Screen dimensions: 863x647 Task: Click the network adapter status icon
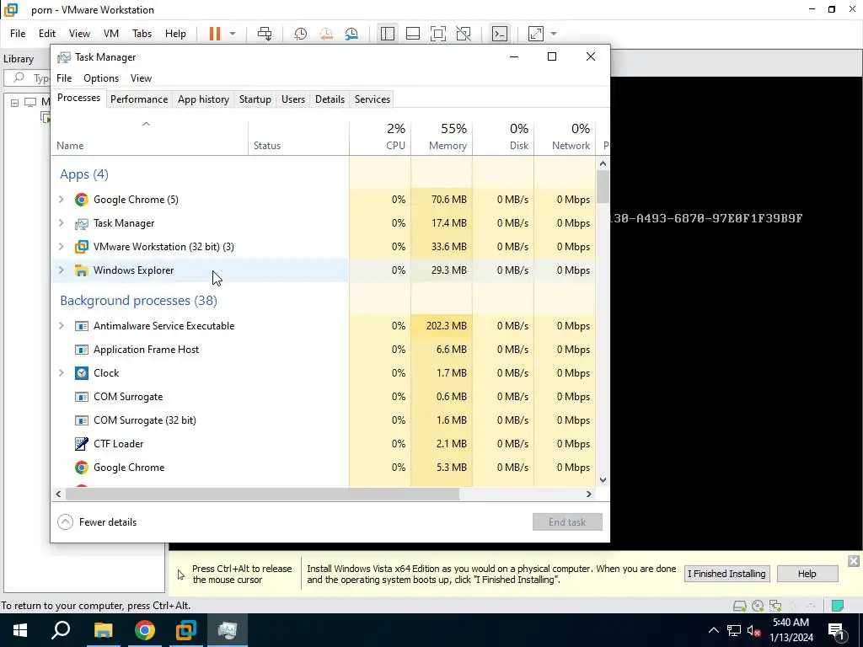pos(775,606)
